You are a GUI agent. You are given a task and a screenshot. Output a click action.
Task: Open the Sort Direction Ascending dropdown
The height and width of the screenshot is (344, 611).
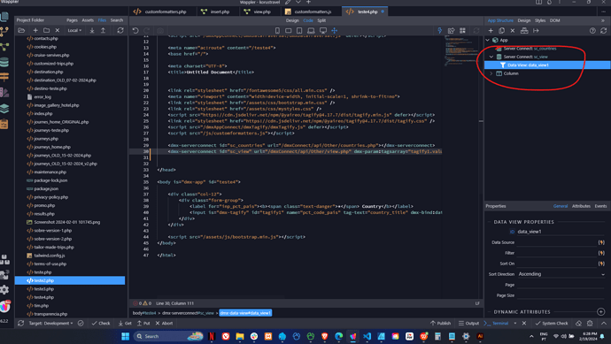[561, 274]
